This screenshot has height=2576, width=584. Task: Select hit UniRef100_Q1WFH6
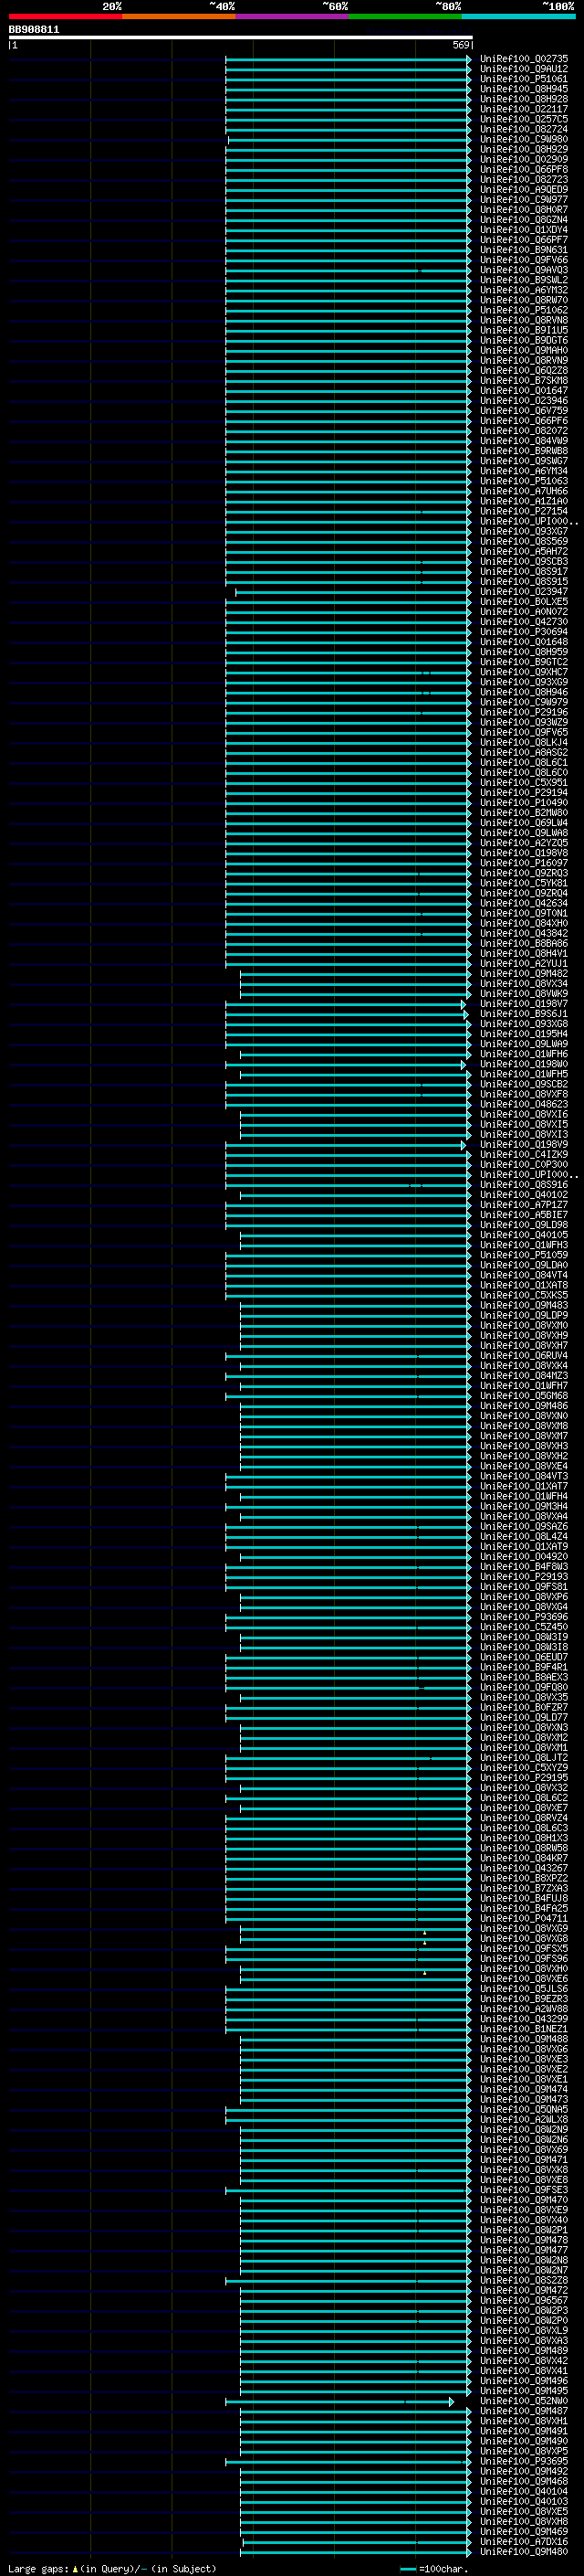point(524,1054)
